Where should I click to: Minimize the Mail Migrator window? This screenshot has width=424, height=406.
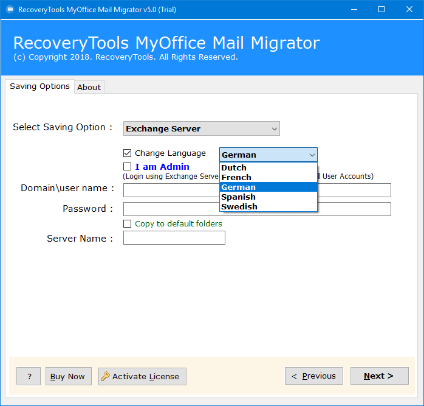point(354,10)
